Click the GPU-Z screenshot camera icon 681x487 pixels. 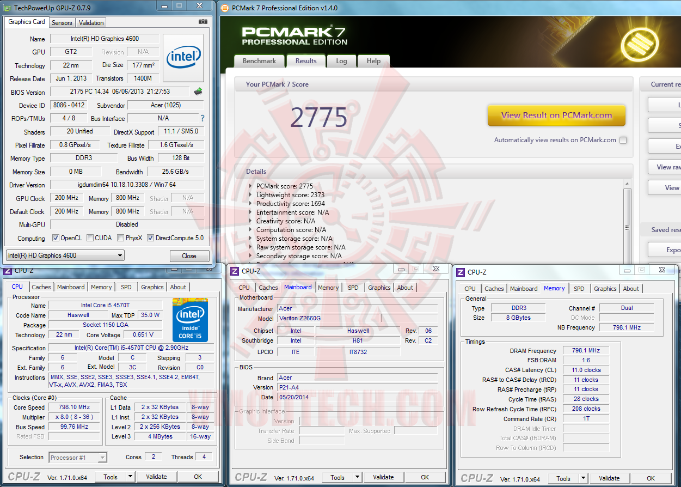pyautogui.click(x=203, y=22)
